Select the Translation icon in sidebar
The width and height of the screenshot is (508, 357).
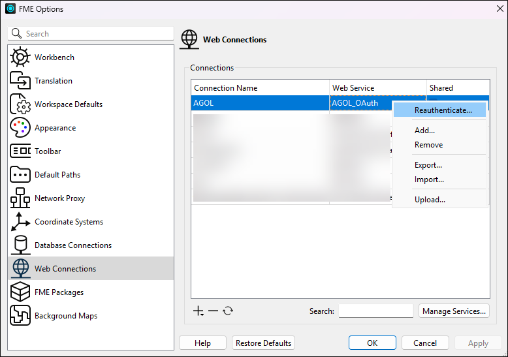20,81
